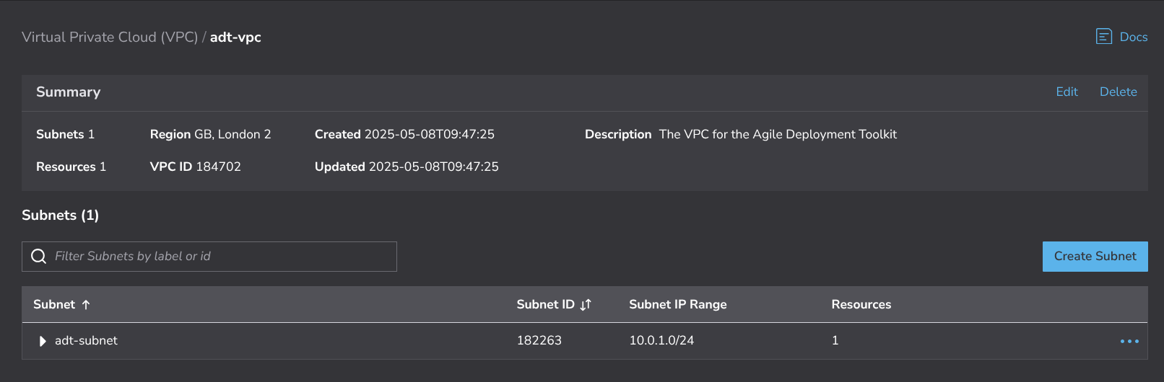The image size is (1164, 382).
Task: Click the Resources column header
Action: point(861,304)
